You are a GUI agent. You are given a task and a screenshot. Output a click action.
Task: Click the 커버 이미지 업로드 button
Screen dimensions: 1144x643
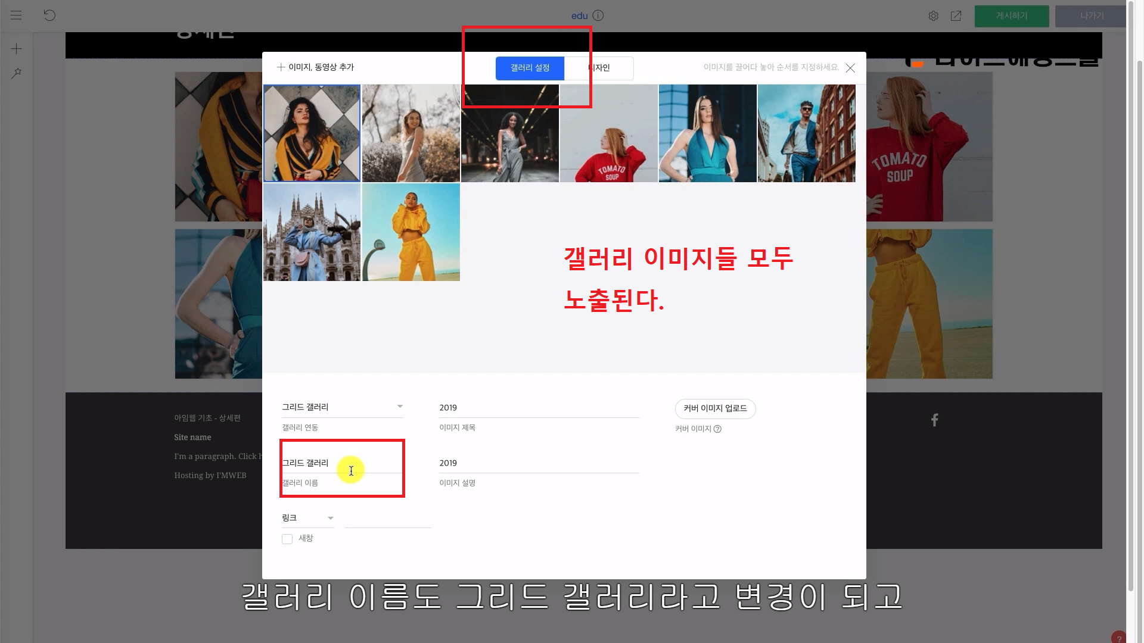pos(715,408)
